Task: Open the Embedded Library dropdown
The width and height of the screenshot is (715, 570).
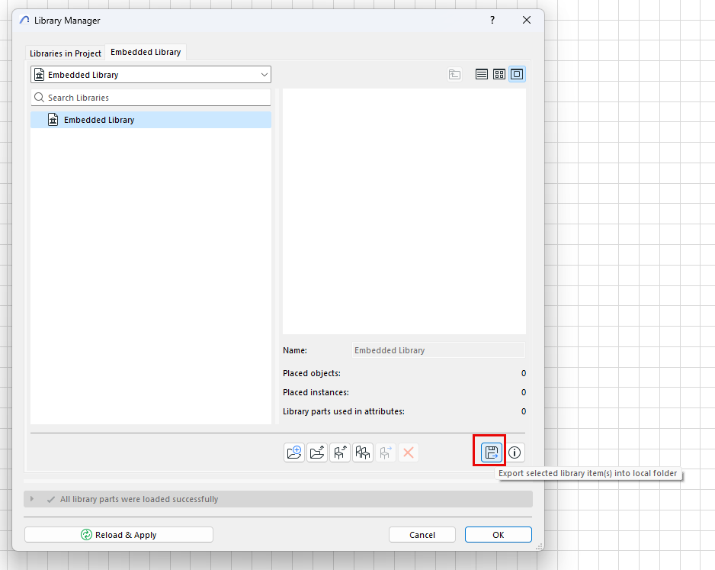Action: [151, 75]
